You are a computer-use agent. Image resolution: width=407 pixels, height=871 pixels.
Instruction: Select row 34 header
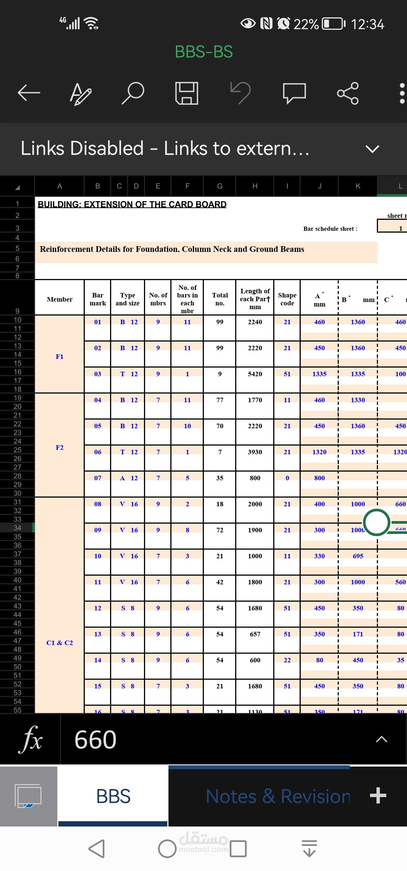pyautogui.click(x=17, y=528)
